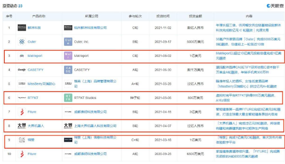This screenshot has width=285, height=164.
Task: Open the MissBerry贝瑞甜心 product link
Action: pyautogui.click(x=42, y=84)
